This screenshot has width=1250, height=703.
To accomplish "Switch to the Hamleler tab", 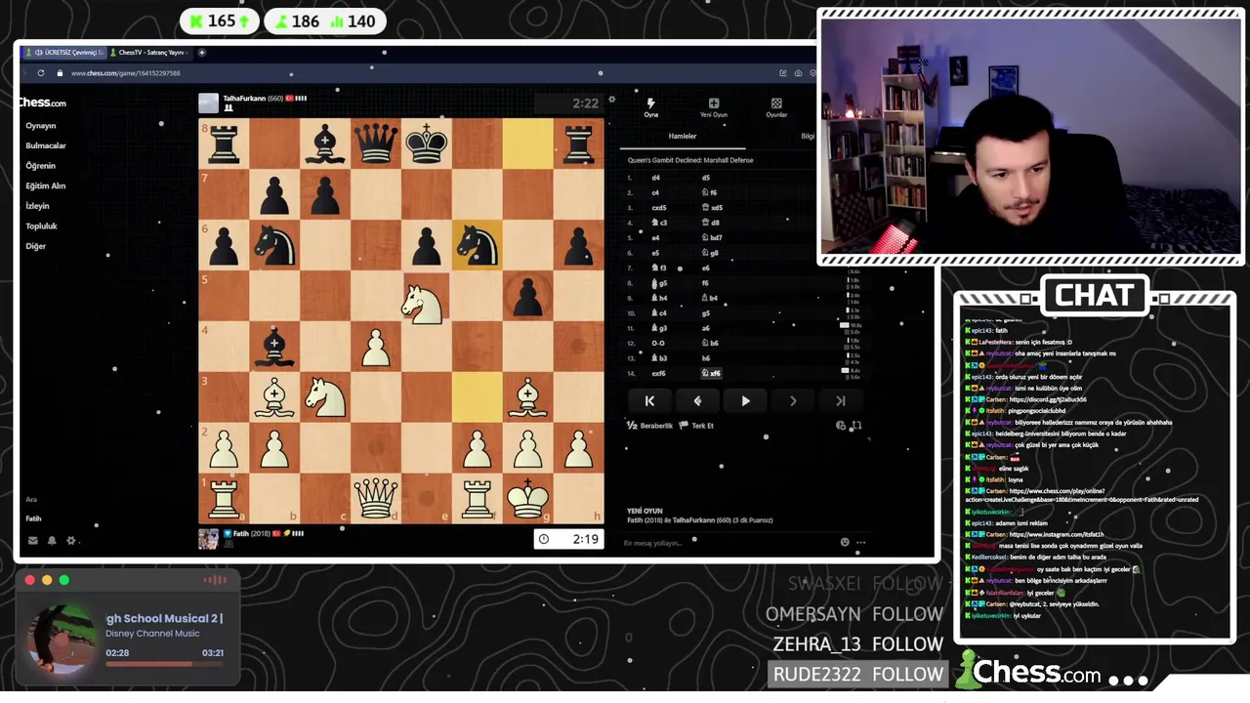I will (x=683, y=136).
